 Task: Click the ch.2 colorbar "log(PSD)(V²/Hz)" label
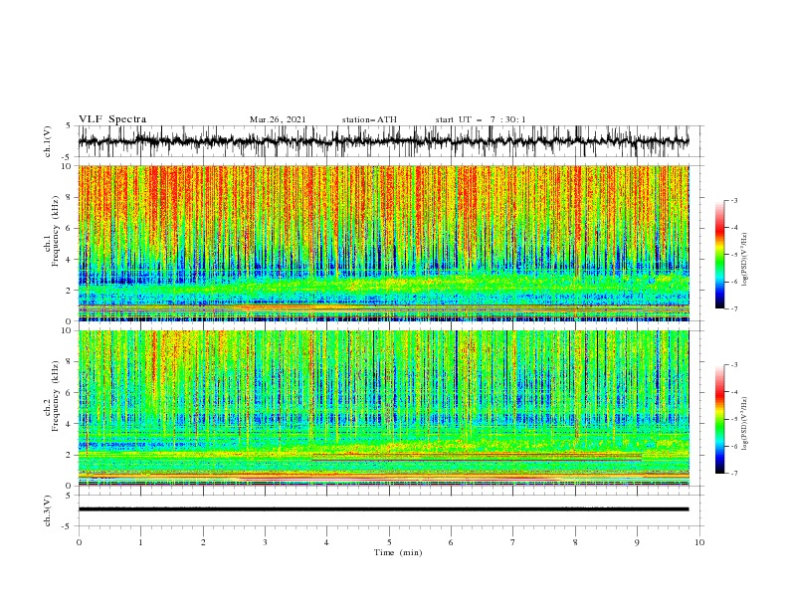point(745,424)
